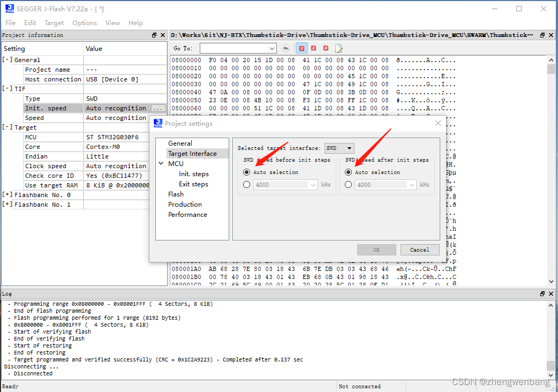Click the MCU value ST STM32G030F6
Viewport: 558px width, 392px height.
point(112,137)
